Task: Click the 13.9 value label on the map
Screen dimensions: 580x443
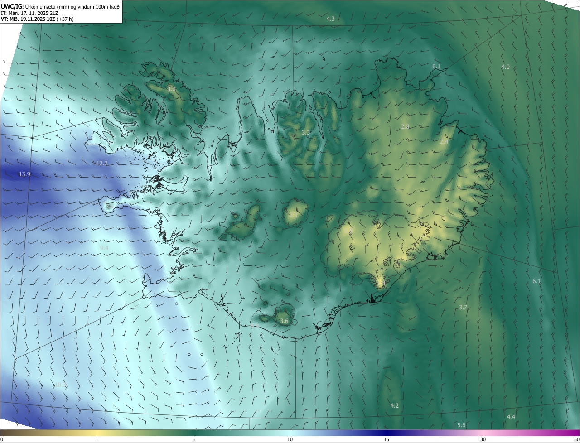Action: pos(24,174)
